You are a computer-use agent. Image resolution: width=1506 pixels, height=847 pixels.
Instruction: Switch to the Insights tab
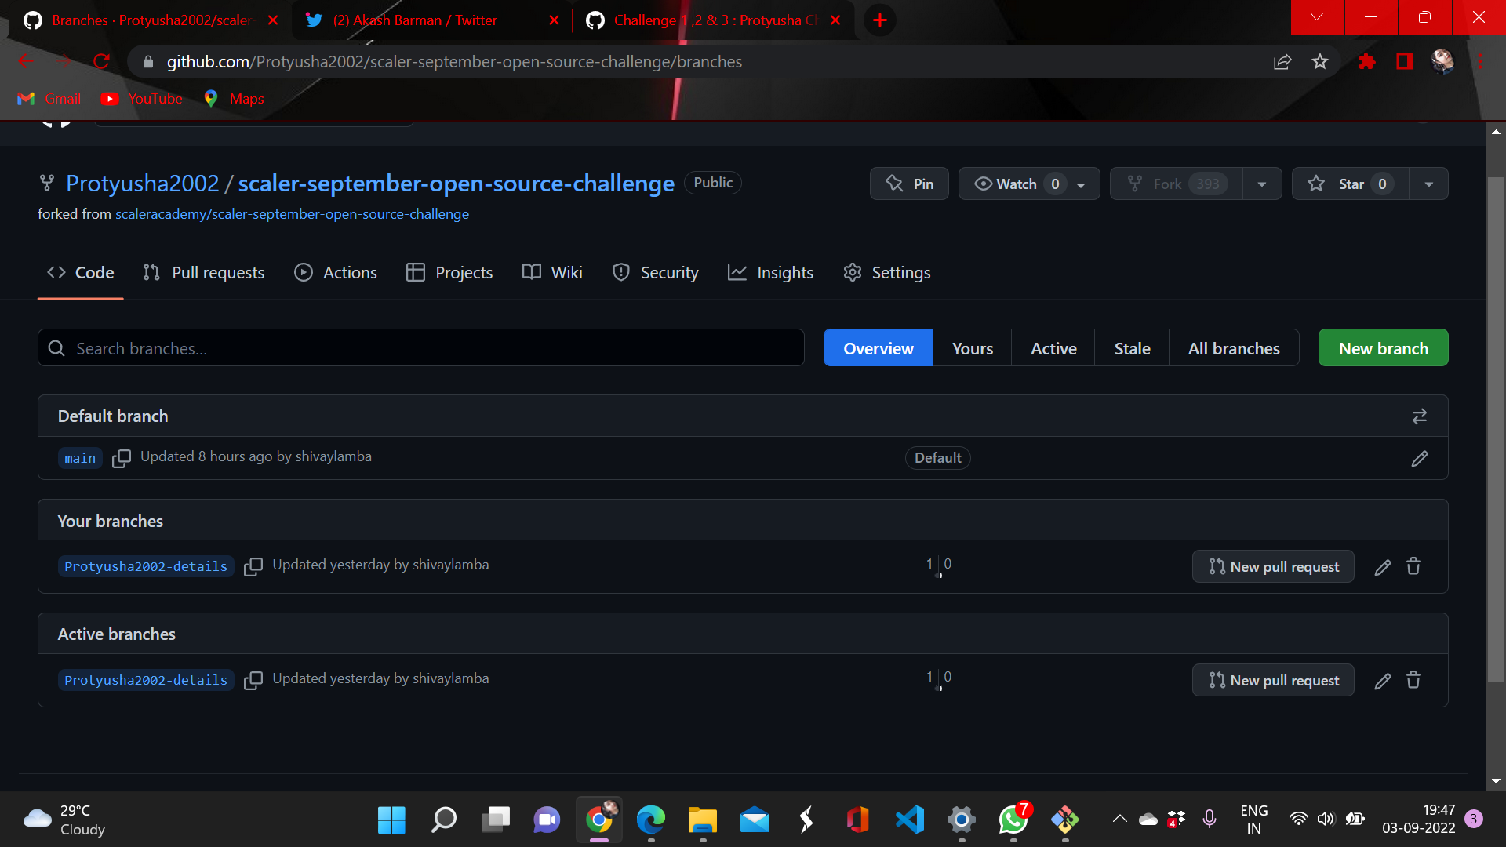(x=770, y=273)
